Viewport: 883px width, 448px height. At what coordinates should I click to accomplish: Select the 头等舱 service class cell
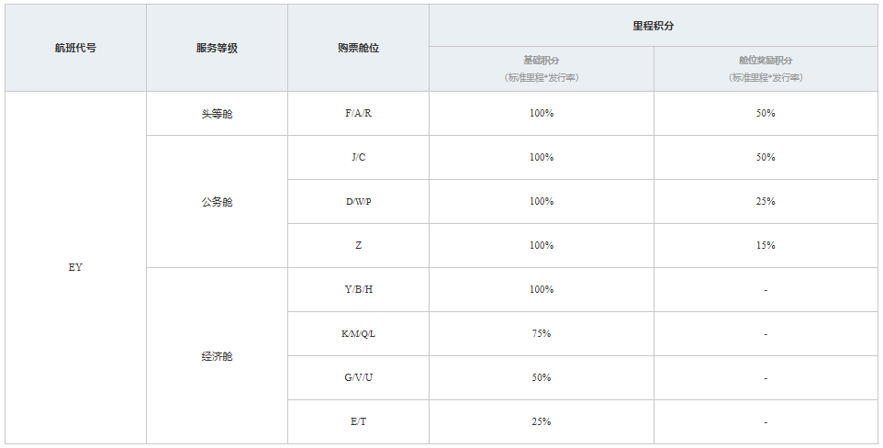click(217, 113)
